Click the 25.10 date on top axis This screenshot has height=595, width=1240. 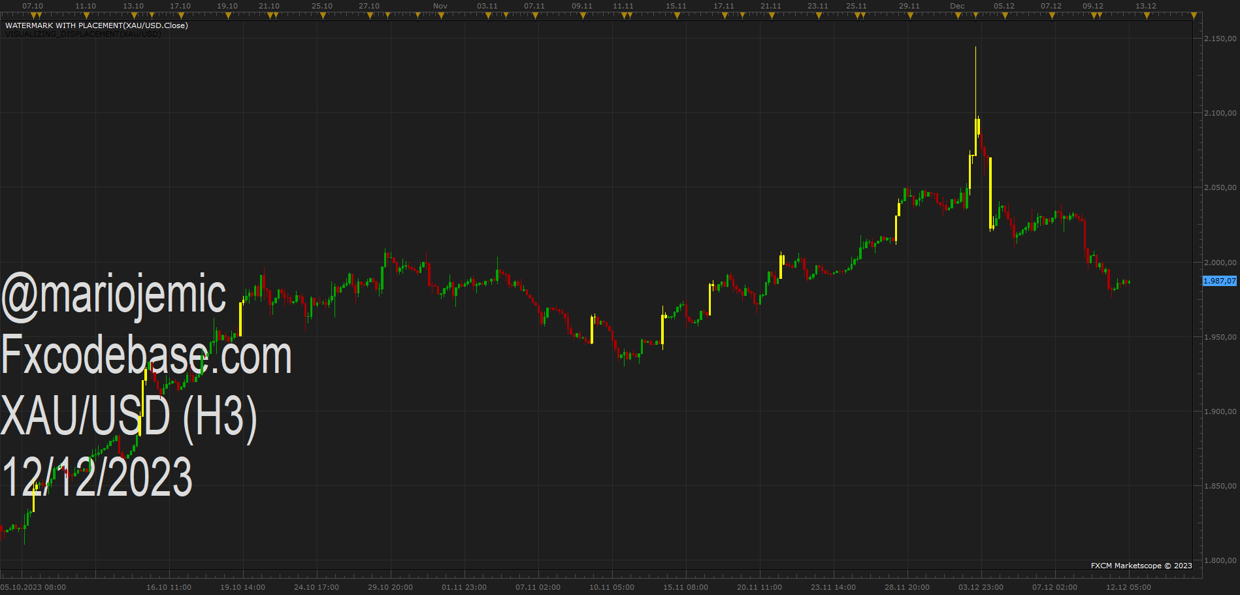pyautogui.click(x=322, y=6)
